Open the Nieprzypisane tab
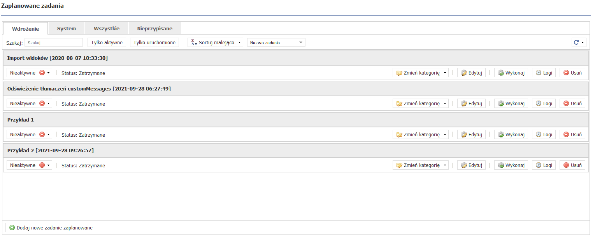 (154, 28)
